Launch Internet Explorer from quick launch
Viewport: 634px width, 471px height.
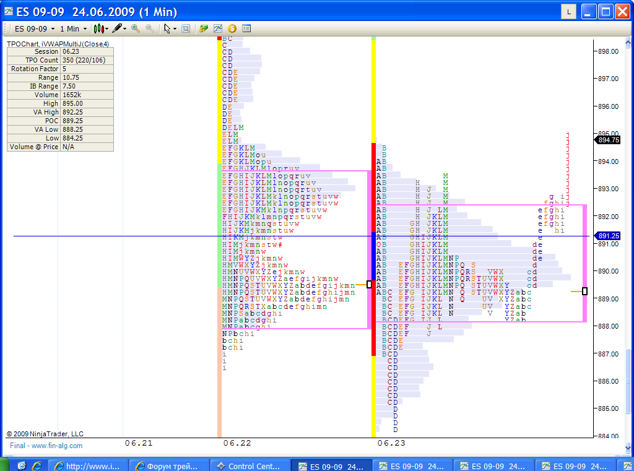pyautogui.click(x=37, y=465)
